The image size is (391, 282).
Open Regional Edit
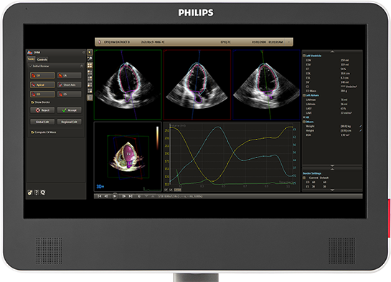click(70, 122)
